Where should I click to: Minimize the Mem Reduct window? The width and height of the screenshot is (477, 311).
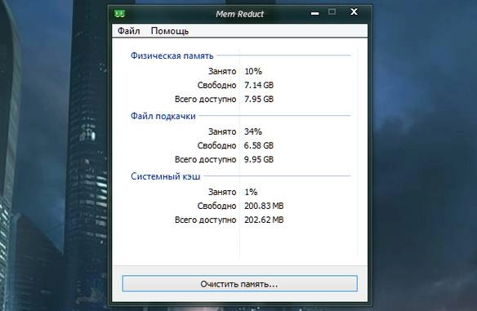315,14
